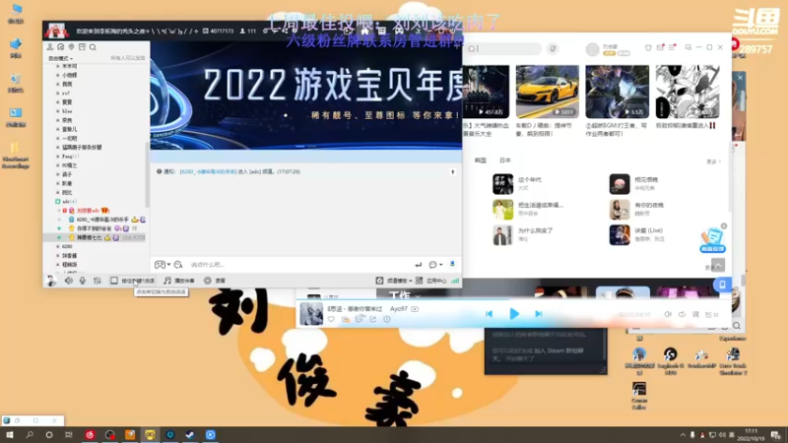Image resolution: width=788 pixels, height=443 pixels.
Task: Click the blue mobile phone floating button
Action: coord(722,285)
